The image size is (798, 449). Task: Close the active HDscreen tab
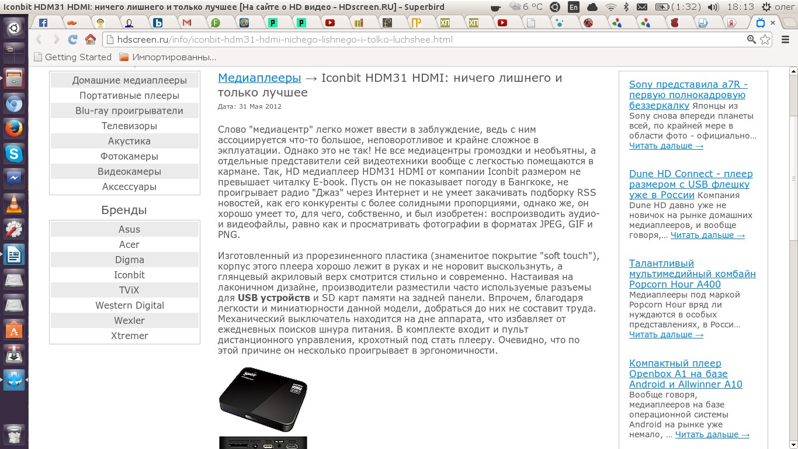773,23
